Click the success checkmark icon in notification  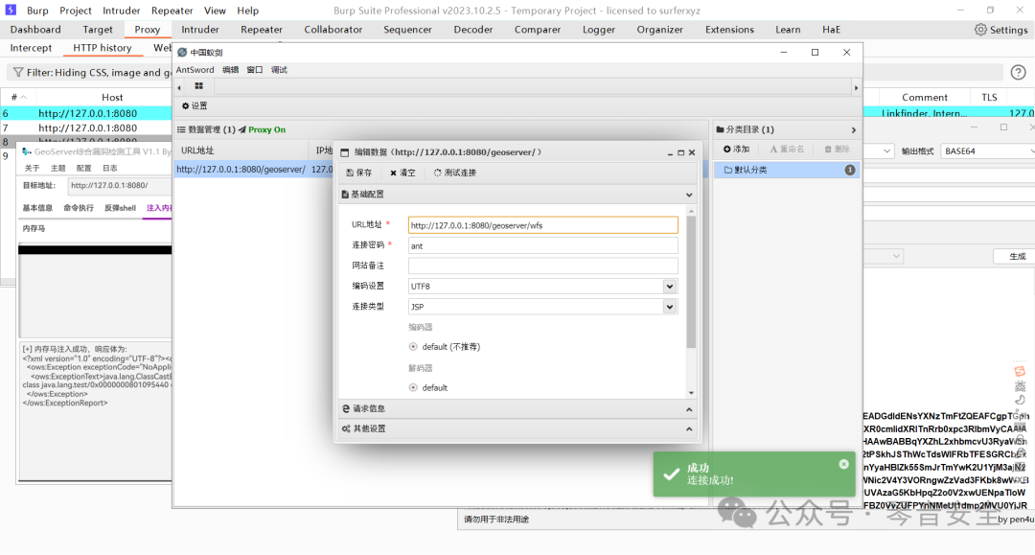point(671,474)
